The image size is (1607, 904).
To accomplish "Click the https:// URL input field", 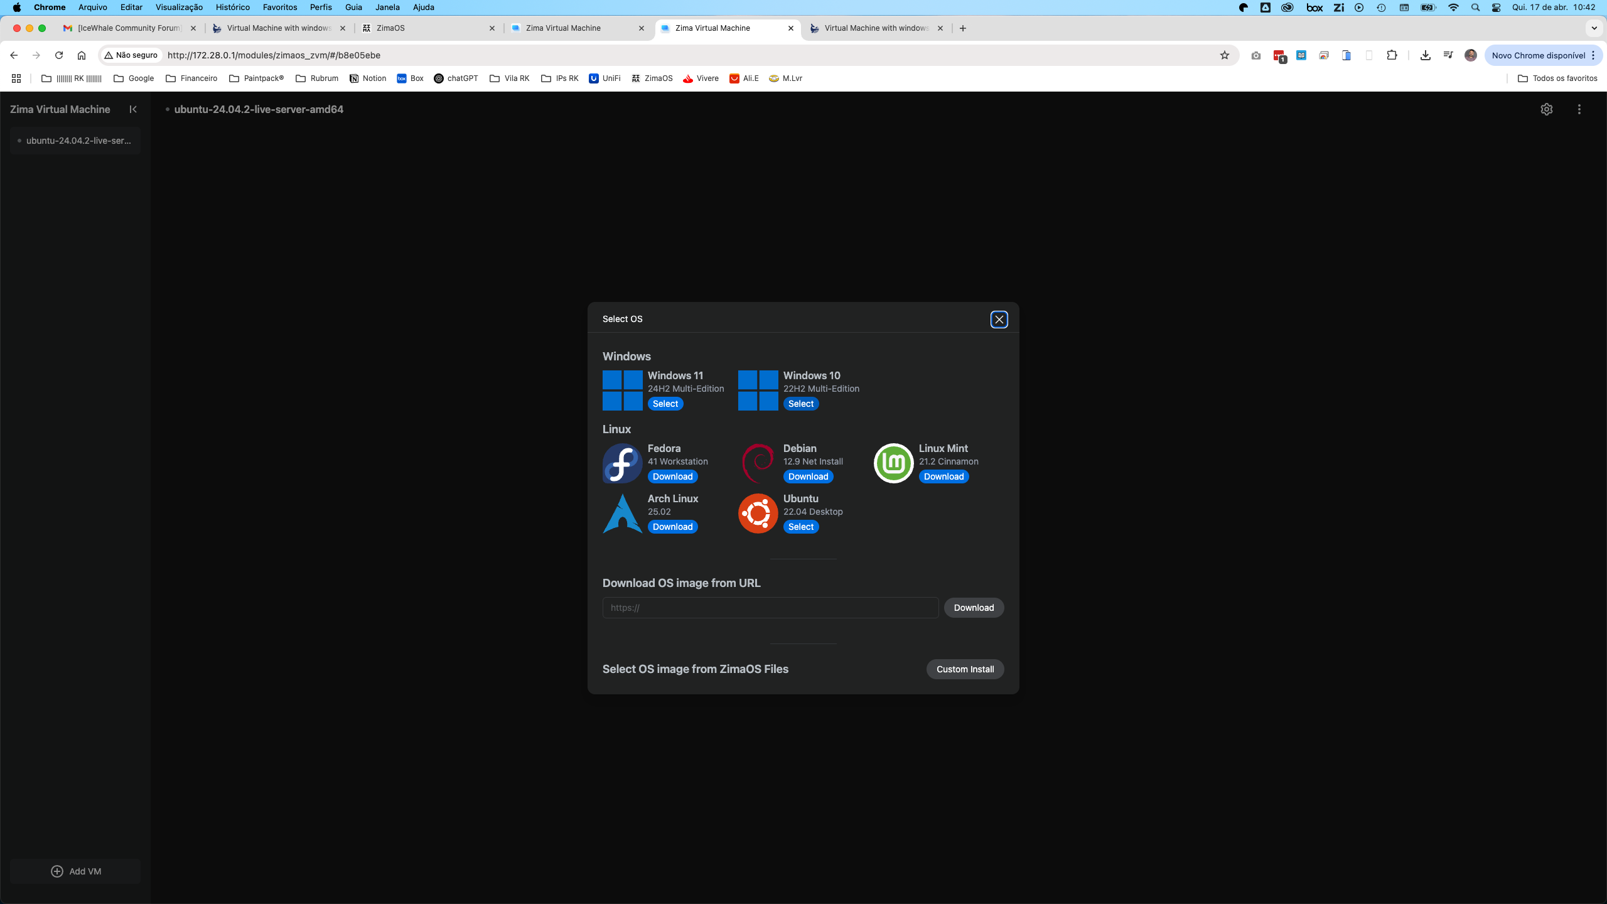I will pyautogui.click(x=770, y=608).
